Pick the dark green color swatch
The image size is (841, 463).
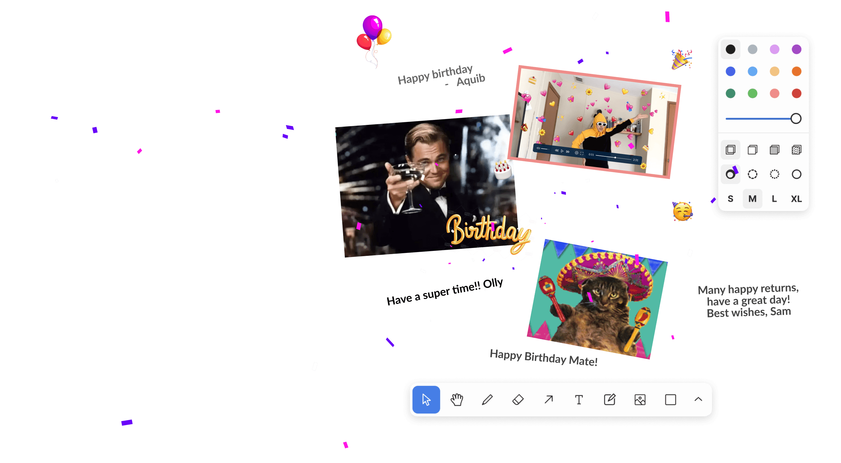[730, 93]
